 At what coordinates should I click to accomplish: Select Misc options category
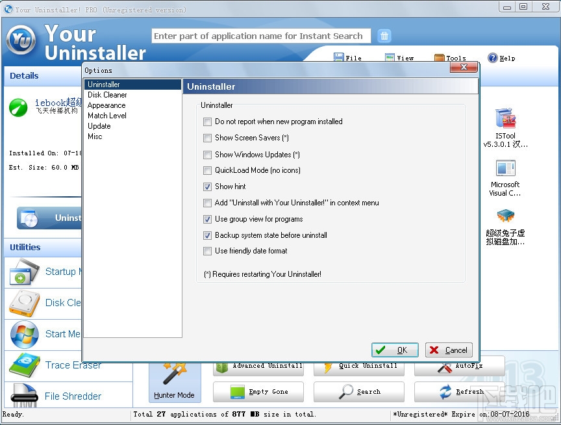tap(95, 136)
